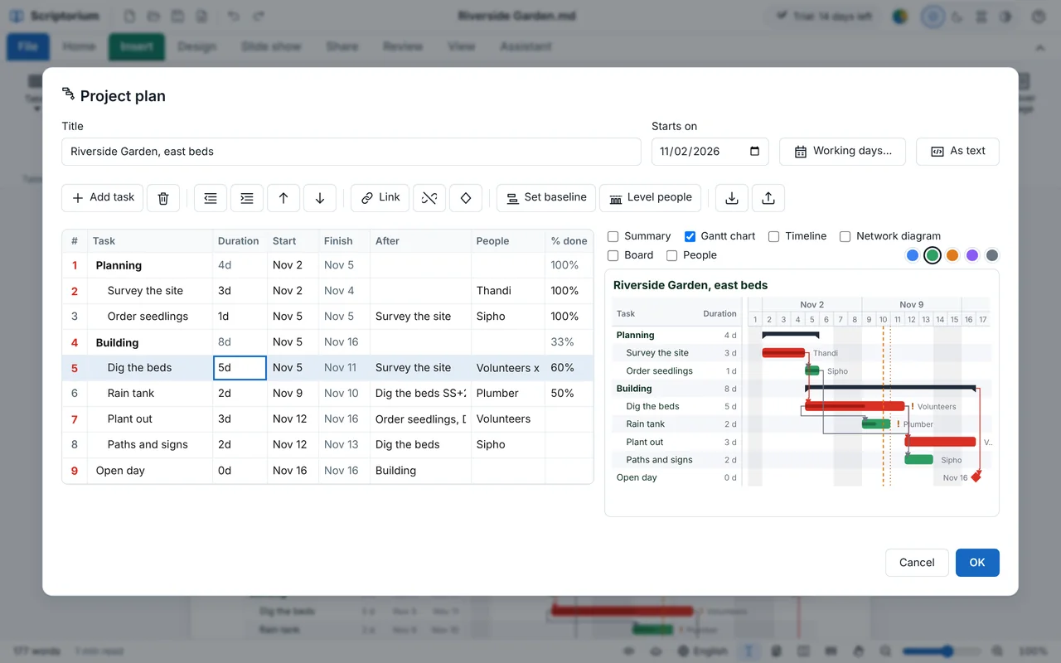1061x663 pixels.
Task: Edit the Duration cell of Dig the beds
Action: (x=240, y=368)
